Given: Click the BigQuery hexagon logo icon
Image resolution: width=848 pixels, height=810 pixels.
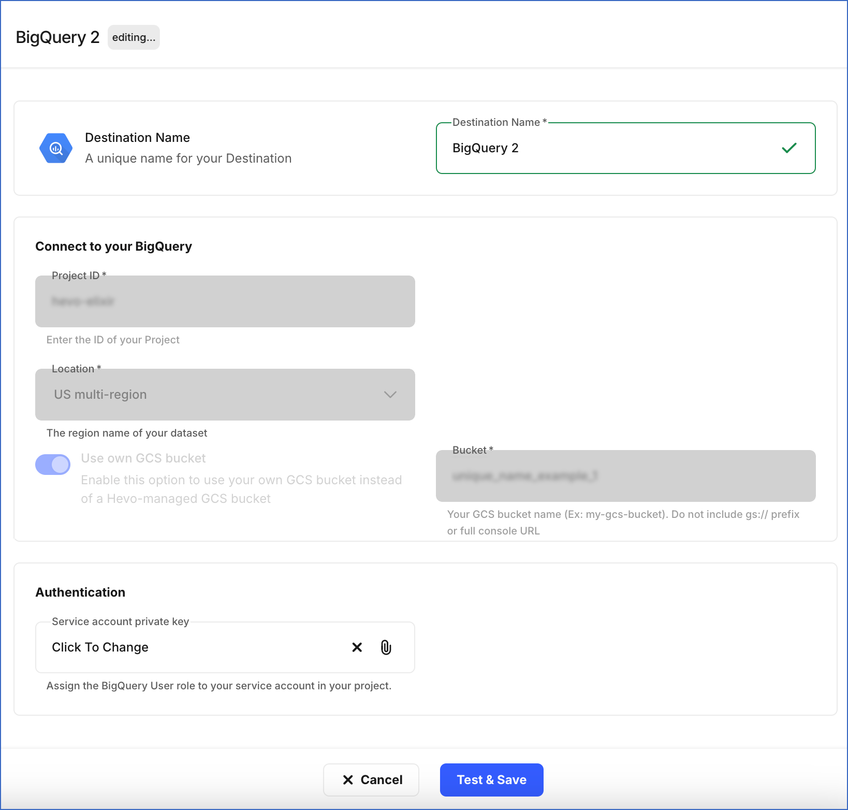Looking at the screenshot, I should click(56, 148).
